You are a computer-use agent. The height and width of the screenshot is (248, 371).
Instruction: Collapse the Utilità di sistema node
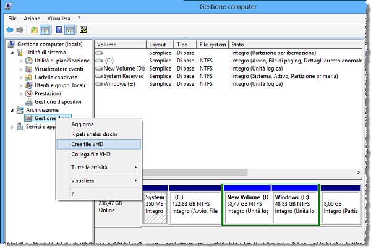tap(12, 53)
